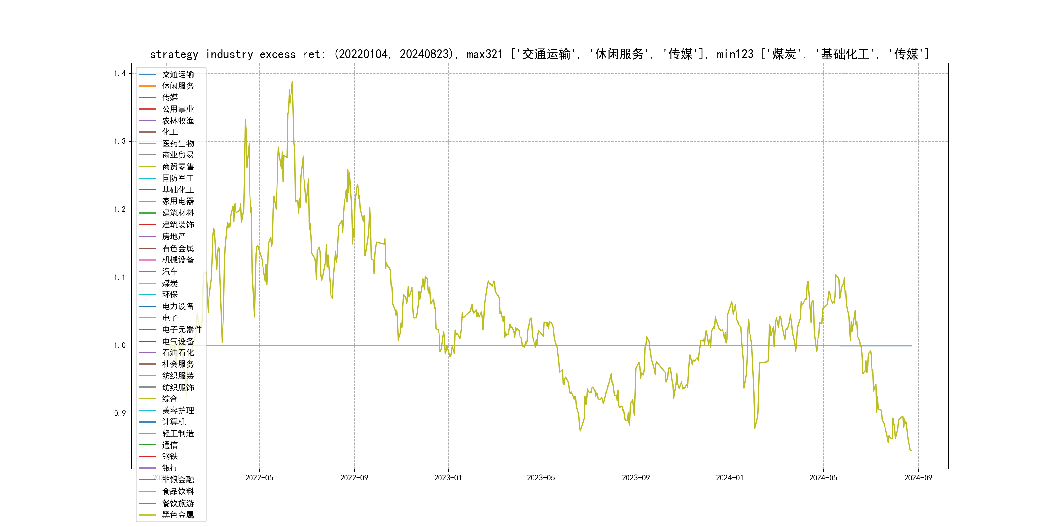Select the 传媒 legend entry

coord(169,97)
